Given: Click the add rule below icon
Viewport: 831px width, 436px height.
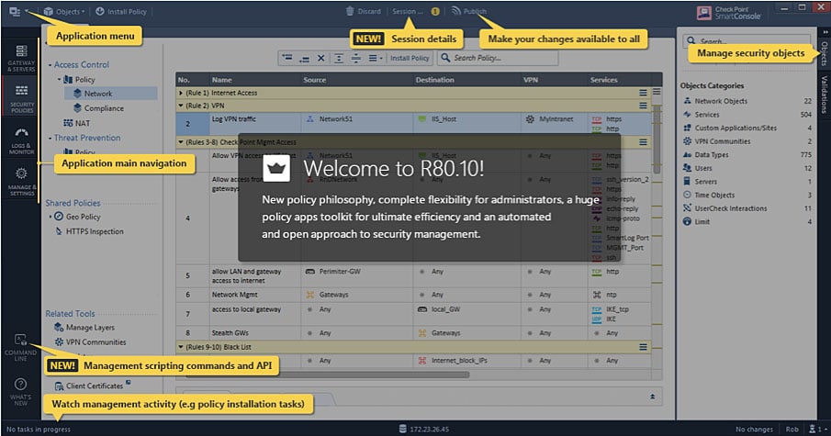Looking at the screenshot, I should (x=304, y=58).
